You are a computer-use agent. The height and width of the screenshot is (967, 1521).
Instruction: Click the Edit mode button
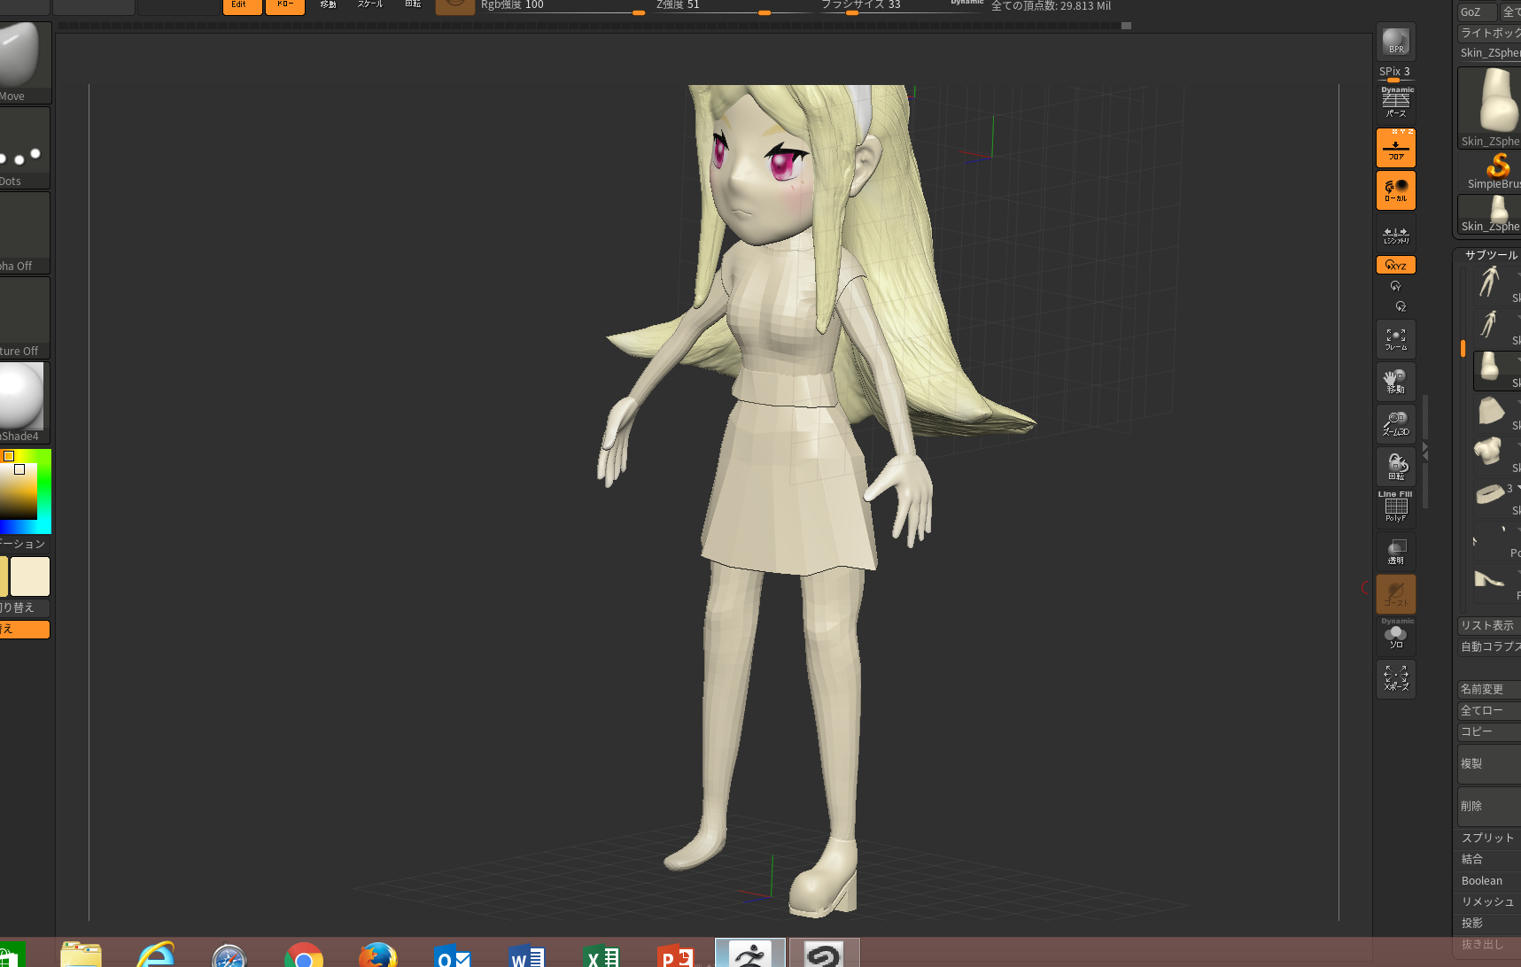pyautogui.click(x=242, y=6)
